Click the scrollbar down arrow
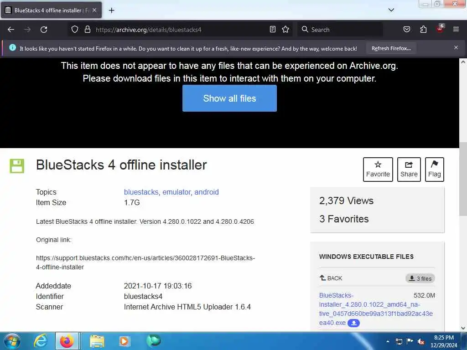The image size is (467, 350). point(463,328)
